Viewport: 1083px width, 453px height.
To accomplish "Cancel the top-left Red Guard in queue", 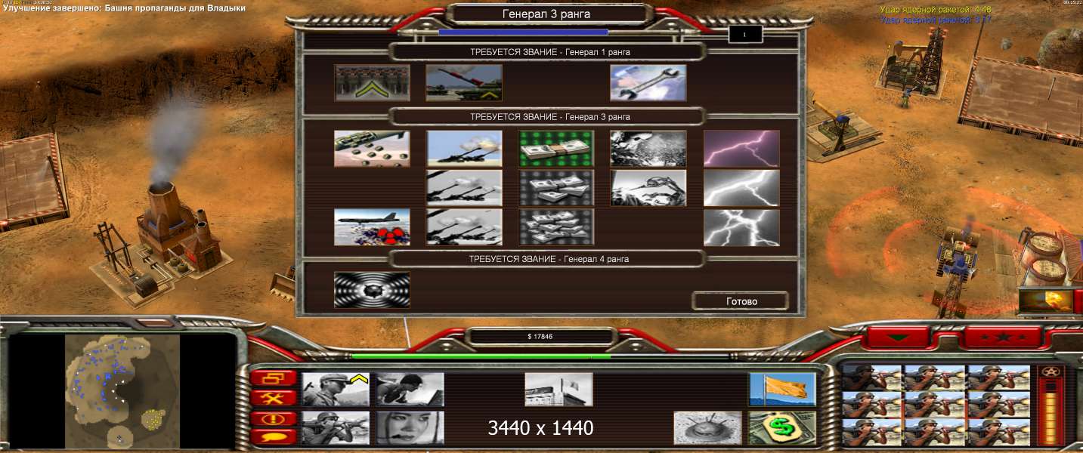I will point(872,377).
